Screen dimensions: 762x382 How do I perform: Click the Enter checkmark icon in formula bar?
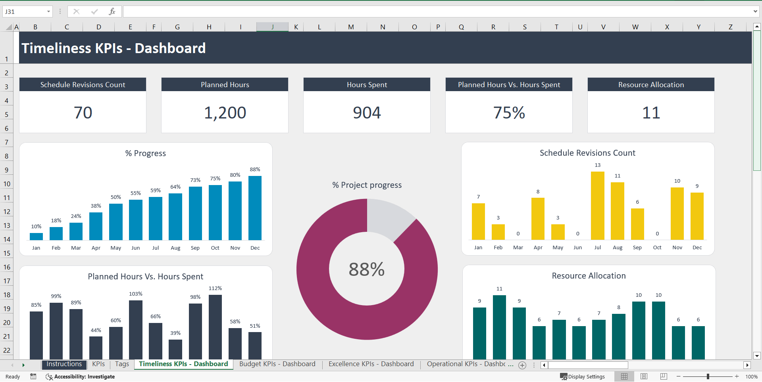[94, 11]
